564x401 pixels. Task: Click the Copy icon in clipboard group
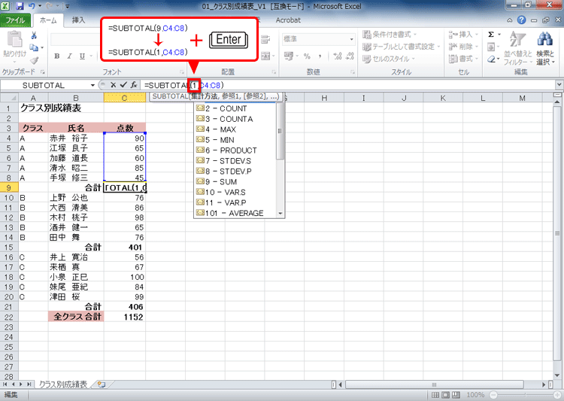[34, 47]
